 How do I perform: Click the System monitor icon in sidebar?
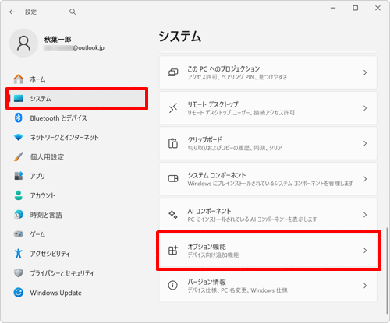pyautogui.click(x=19, y=98)
